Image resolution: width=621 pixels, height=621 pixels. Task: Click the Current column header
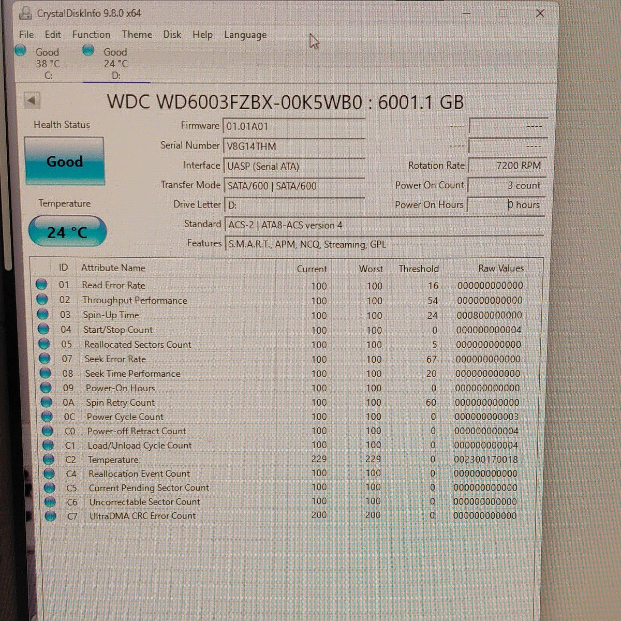(x=312, y=269)
